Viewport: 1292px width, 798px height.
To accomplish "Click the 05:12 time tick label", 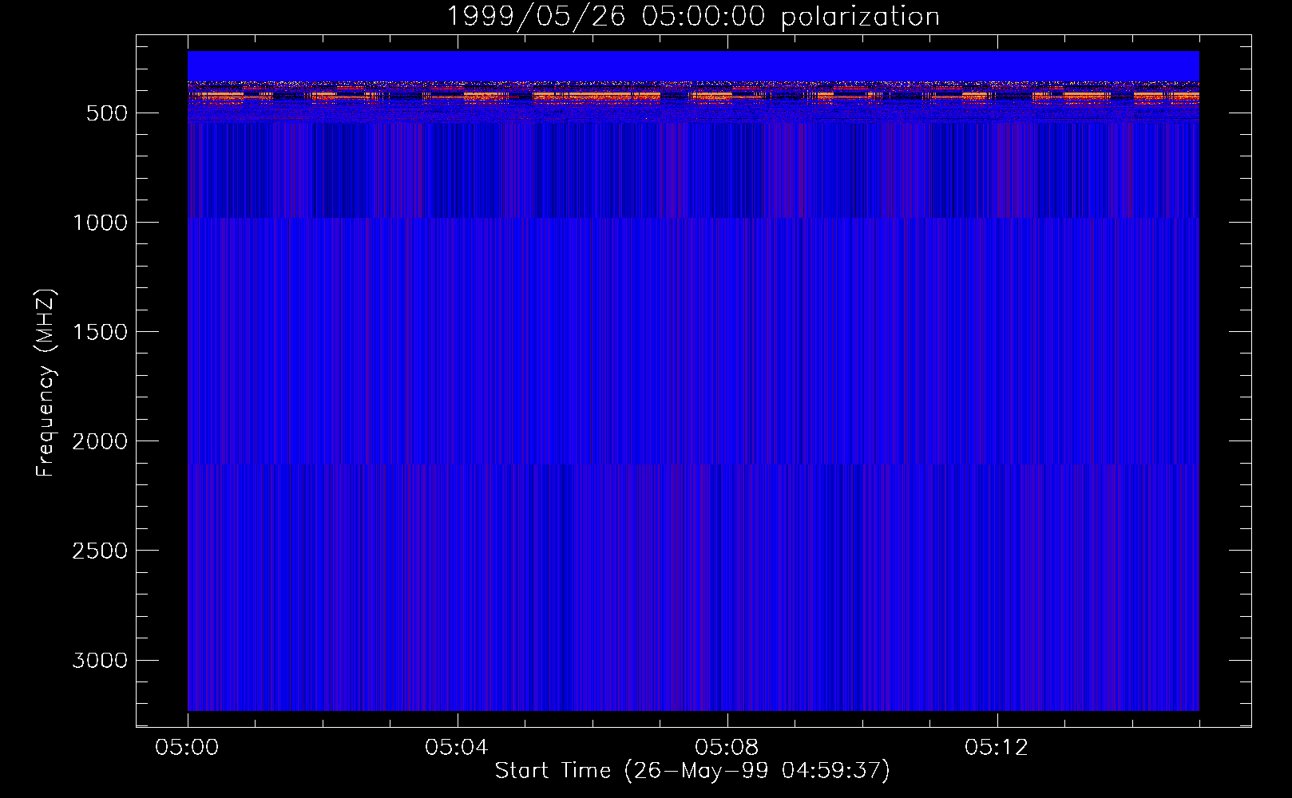I will pyautogui.click(x=997, y=748).
